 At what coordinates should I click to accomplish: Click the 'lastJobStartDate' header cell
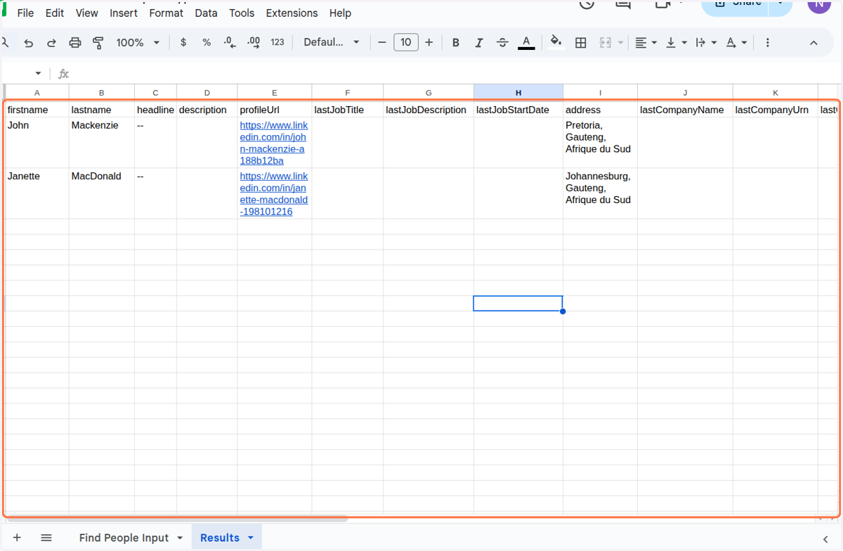click(x=518, y=110)
